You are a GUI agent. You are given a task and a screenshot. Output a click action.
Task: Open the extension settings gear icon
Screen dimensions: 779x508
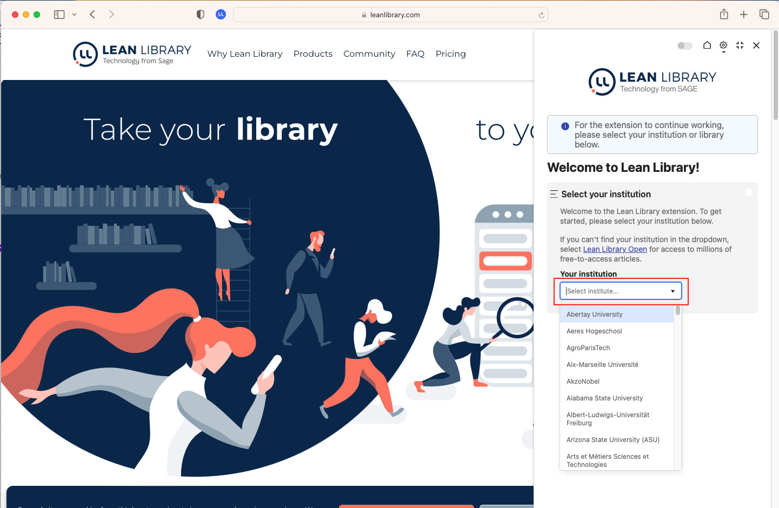click(x=723, y=45)
